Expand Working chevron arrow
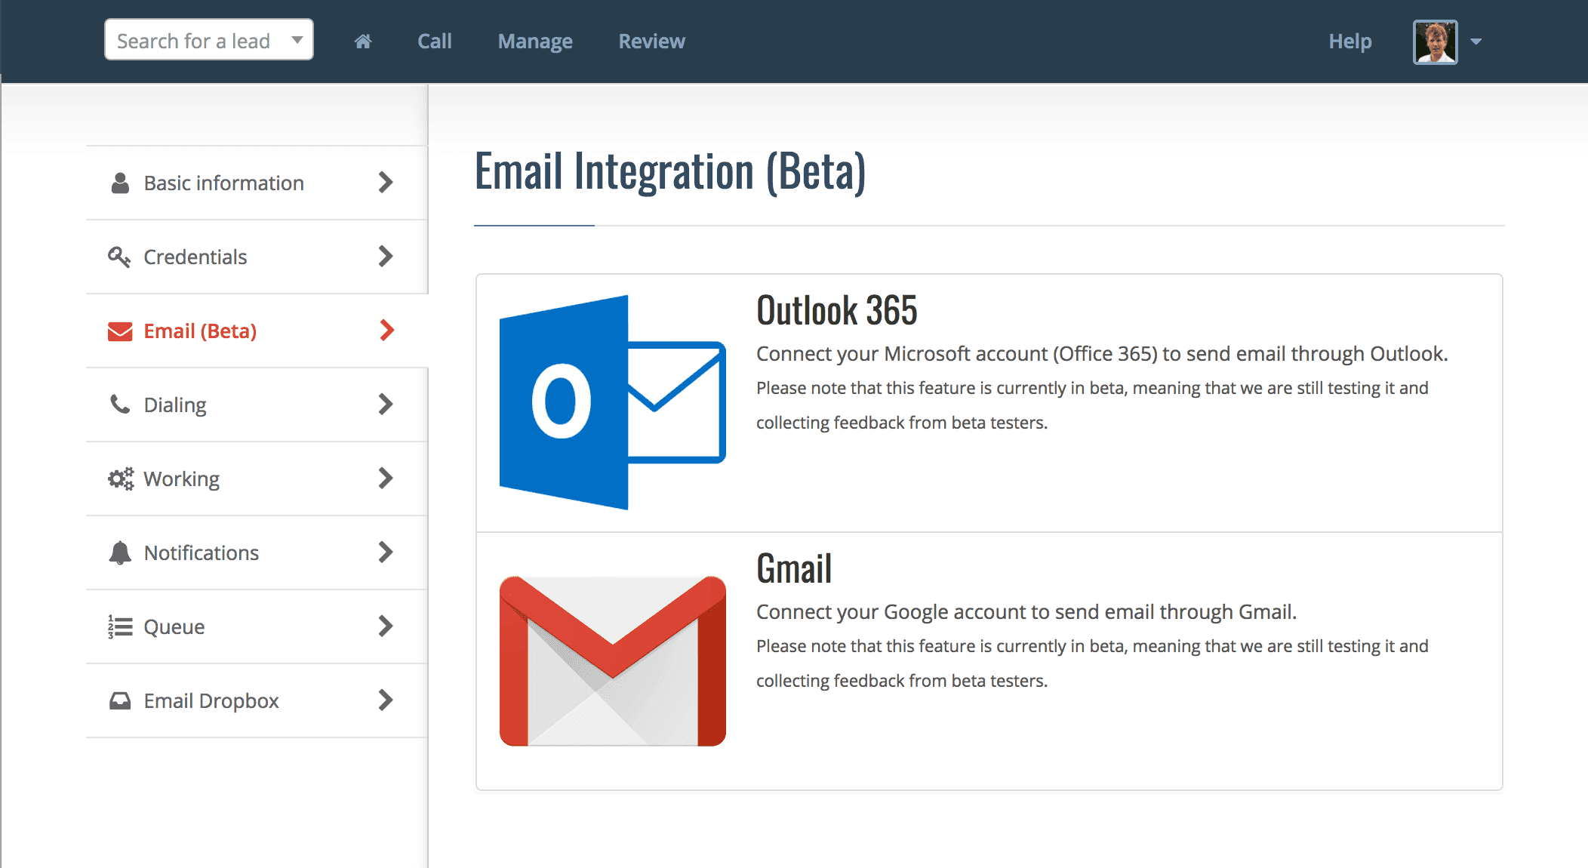This screenshot has width=1588, height=868. 386,478
